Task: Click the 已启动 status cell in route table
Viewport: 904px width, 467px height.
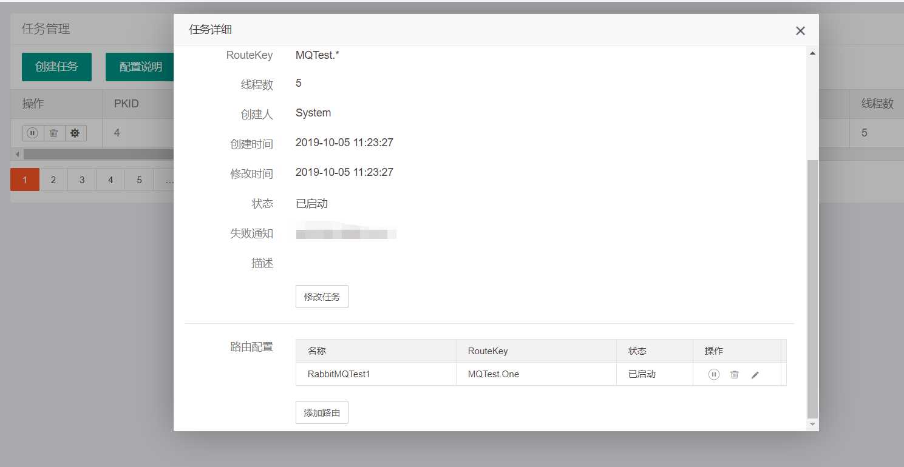Action: point(654,374)
